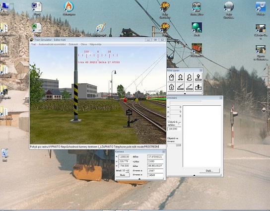The height and width of the screenshot is (211, 270).
Task: Launch the flame-logo burning program shortcut
Action: pyautogui.click(x=69, y=8)
